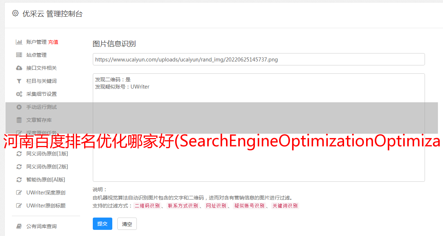
Task: Click the 疑似账号识别 tag
Action: click(x=249, y=206)
